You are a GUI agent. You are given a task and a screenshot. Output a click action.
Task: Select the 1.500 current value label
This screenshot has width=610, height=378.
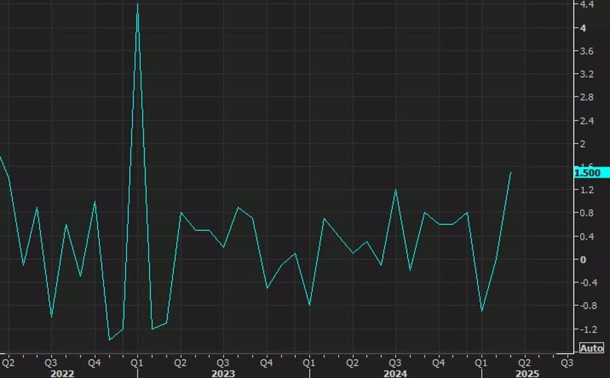click(587, 173)
